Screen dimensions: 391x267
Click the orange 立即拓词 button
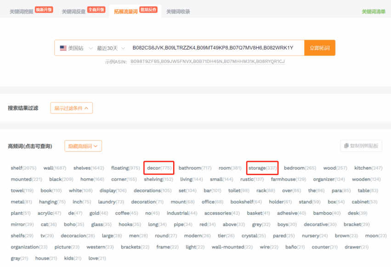pos(320,48)
